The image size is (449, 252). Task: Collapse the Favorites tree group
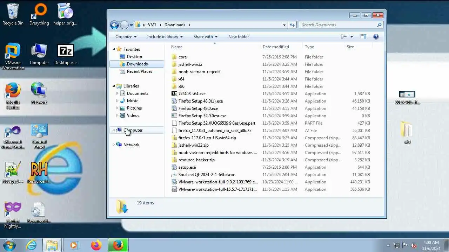114,49
